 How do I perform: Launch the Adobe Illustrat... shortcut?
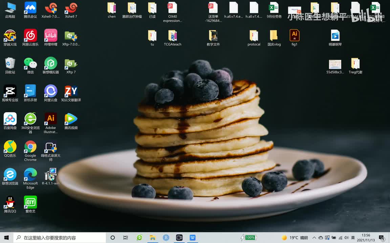click(51, 123)
